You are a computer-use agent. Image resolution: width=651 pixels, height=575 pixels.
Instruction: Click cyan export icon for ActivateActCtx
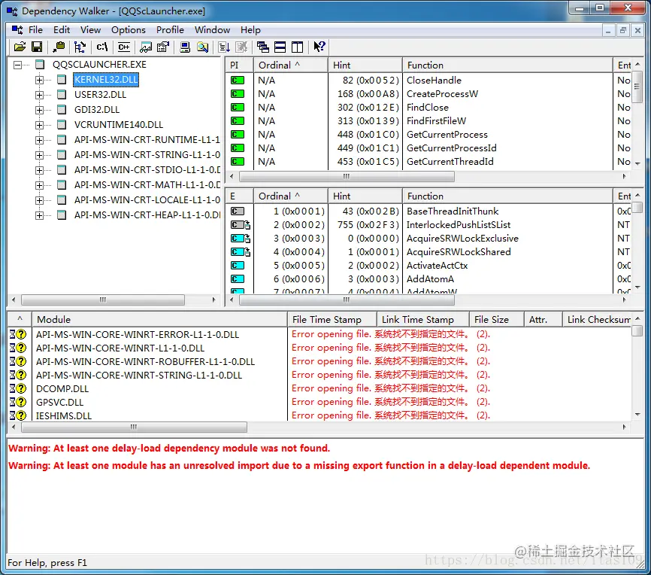238,265
